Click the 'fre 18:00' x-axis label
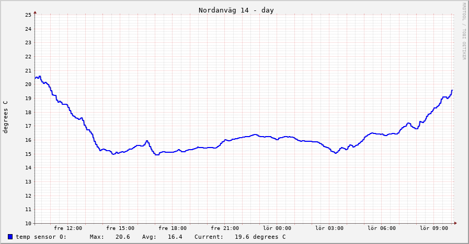Viewport: 469px width, 244px height. tap(173, 228)
